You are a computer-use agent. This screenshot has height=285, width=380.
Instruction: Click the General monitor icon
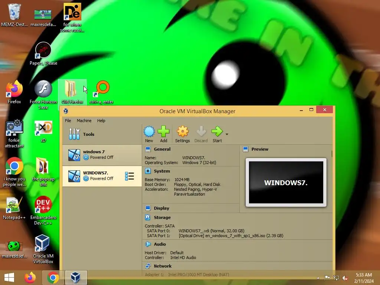(x=148, y=149)
